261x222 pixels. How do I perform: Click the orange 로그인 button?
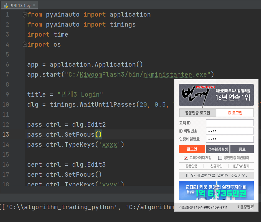(x=192, y=149)
